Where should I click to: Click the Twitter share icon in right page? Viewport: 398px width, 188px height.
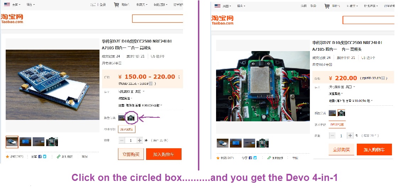tap(255, 158)
